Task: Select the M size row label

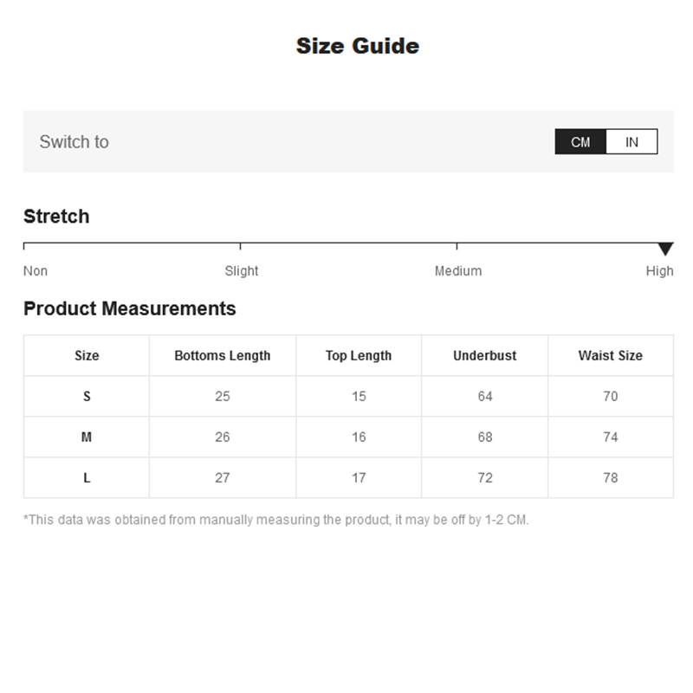Action: click(87, 437)
